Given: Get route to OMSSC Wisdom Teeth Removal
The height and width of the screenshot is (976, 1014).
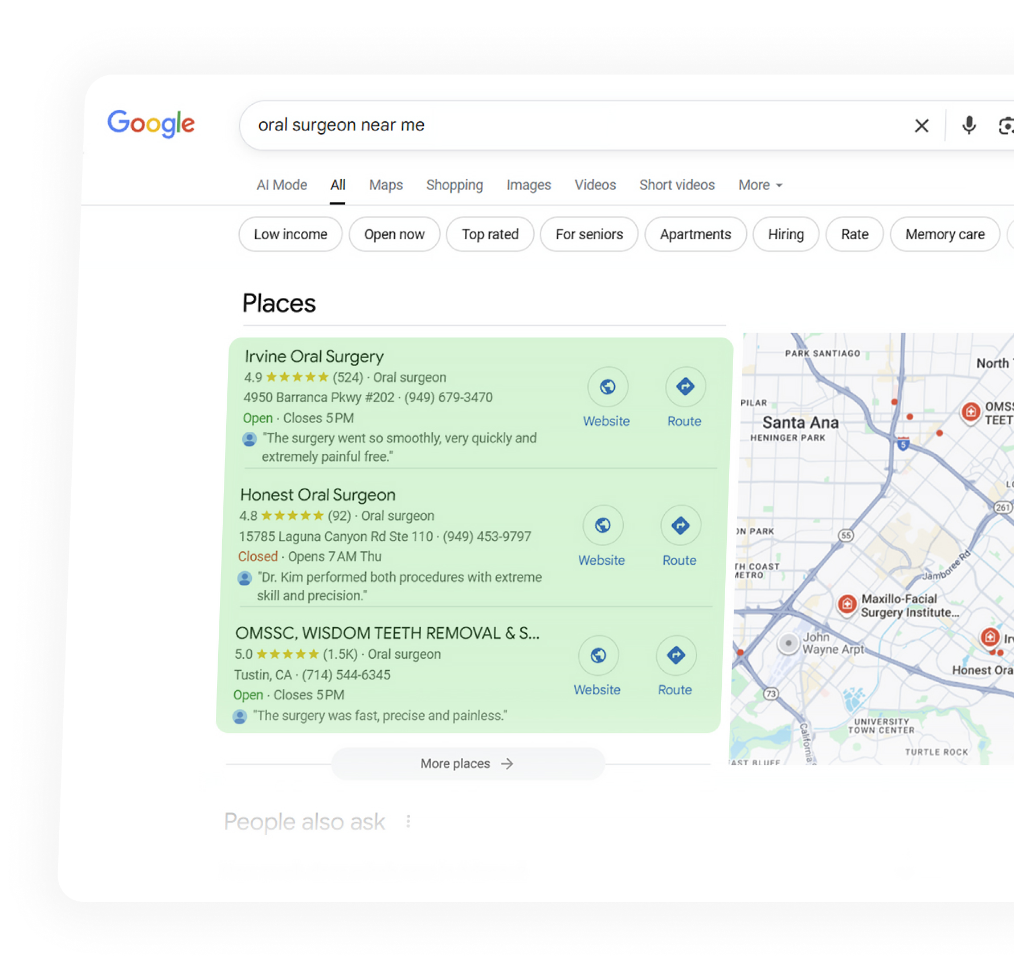Looking at the screenshot, I should click(676, 655).
